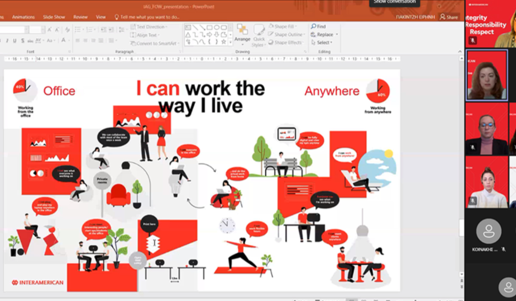Click the Increase Font Size icon
Viewport: 516px width, 301px height.
click(49, 30)
